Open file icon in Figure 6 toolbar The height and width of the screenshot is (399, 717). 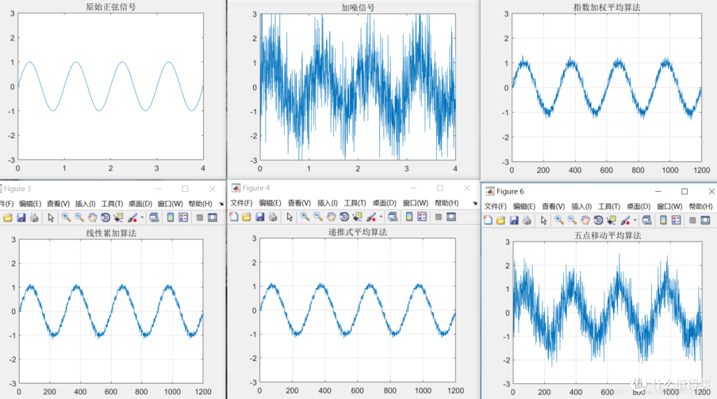pos(501,220)
